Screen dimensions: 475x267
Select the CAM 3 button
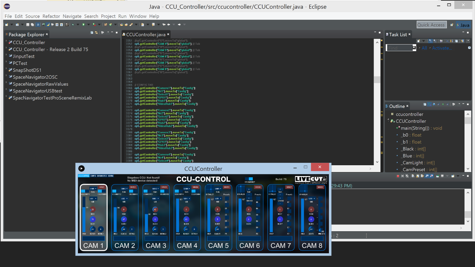(156, 246)
